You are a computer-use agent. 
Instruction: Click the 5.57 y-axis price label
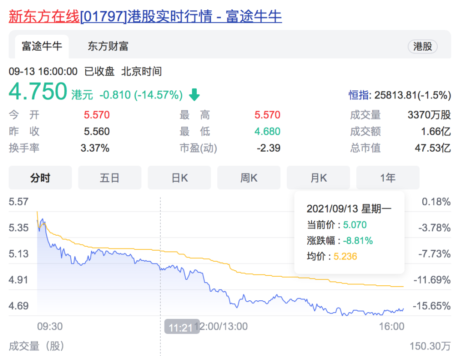point(18,202)
